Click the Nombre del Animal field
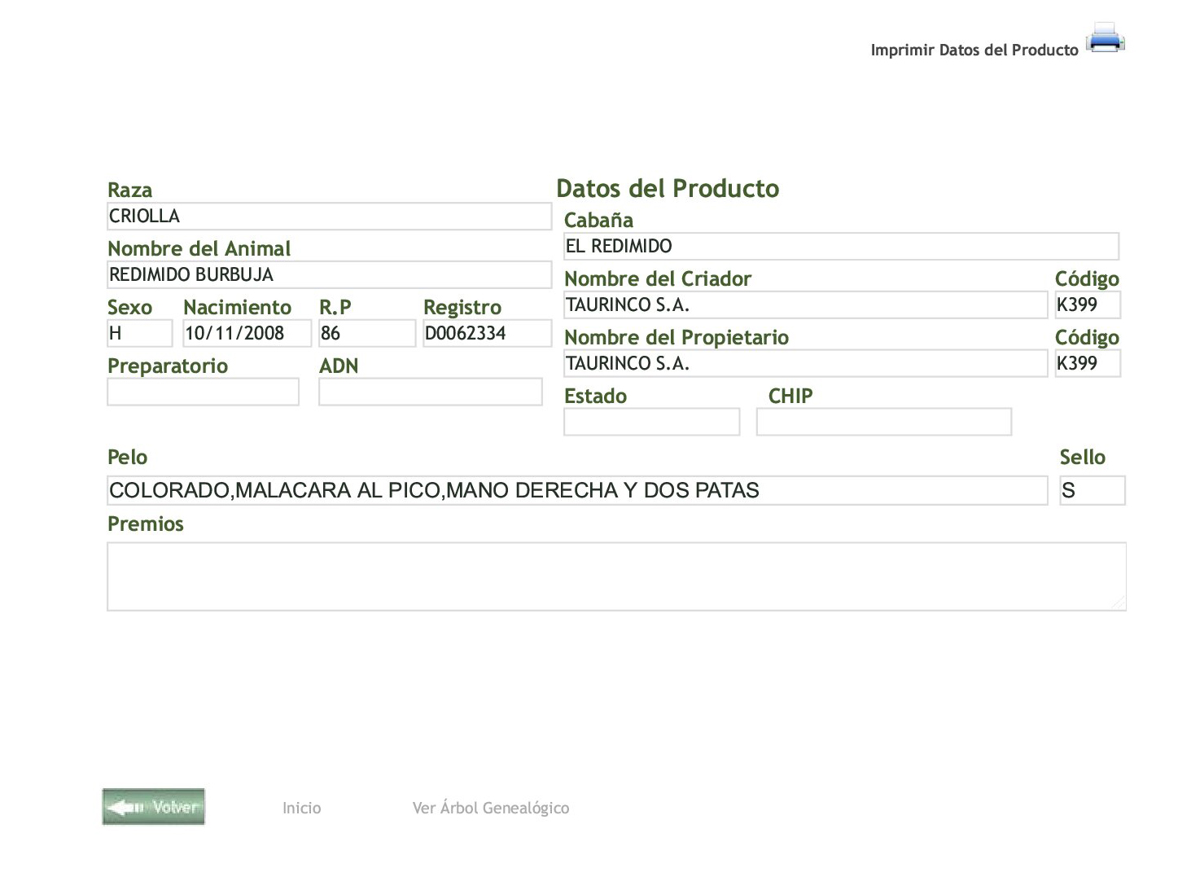Image resolution: width=1191 pixels, height=894 pixels. [x=329, y=275]
